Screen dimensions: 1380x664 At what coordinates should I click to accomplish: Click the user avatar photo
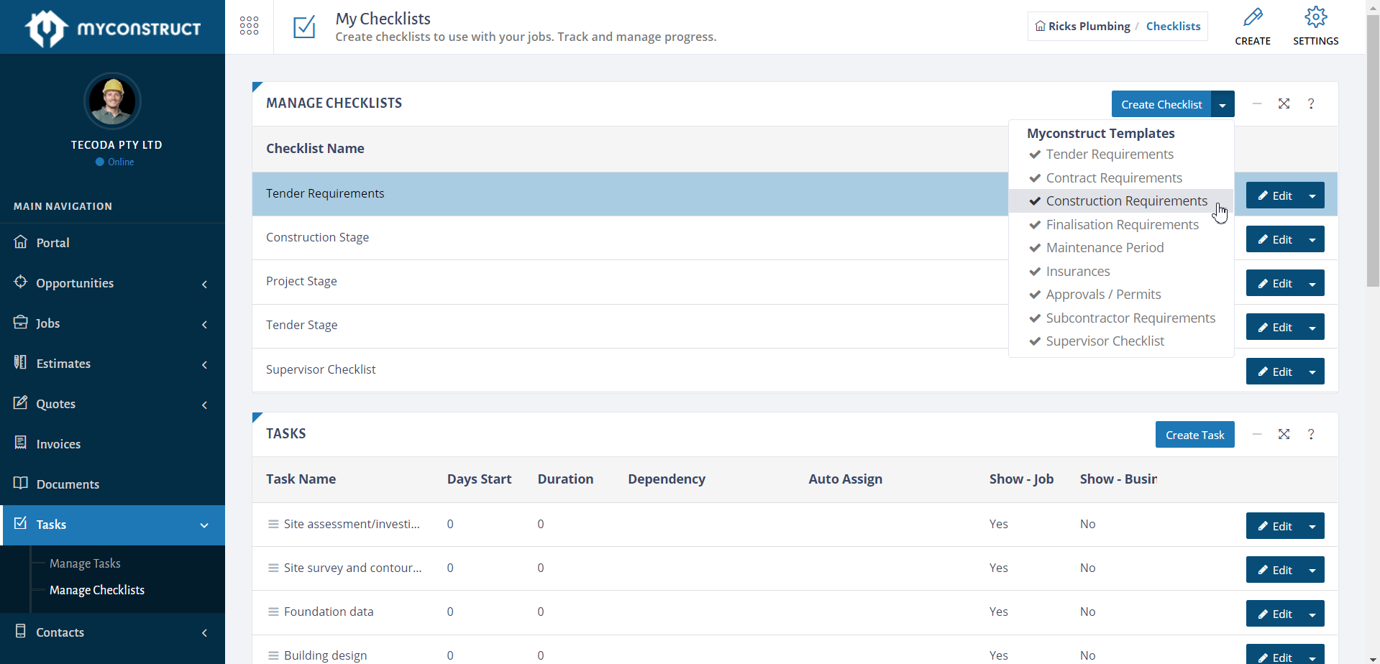tap(112, 101)
